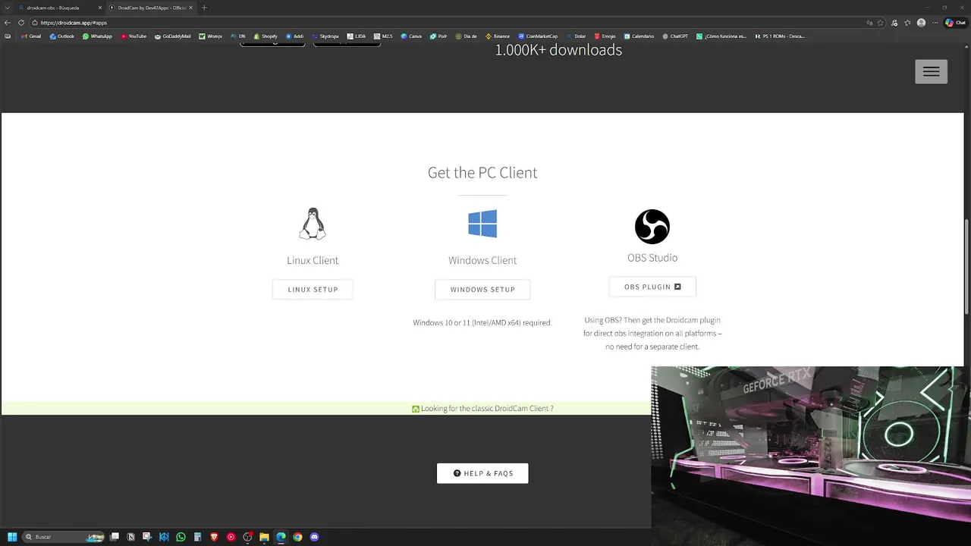Open the ChatGPT bookmark
This screenshot has width=971, height=546.
(675, 36)
